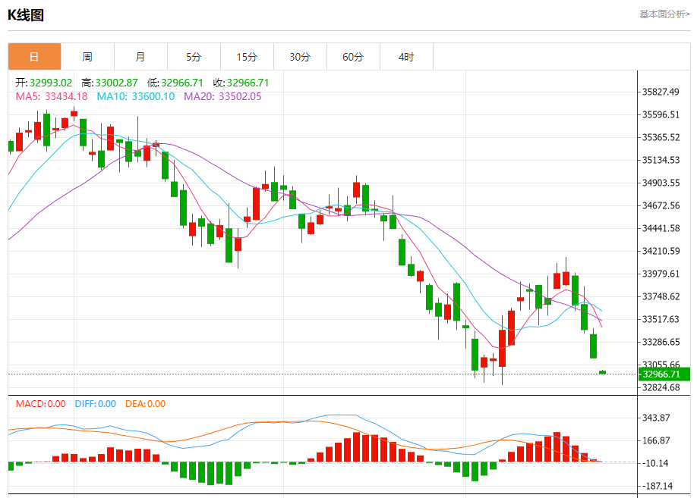Open the 基本面分析> link
The width and height of the screenshot is (697, 498).
point(664,14)
